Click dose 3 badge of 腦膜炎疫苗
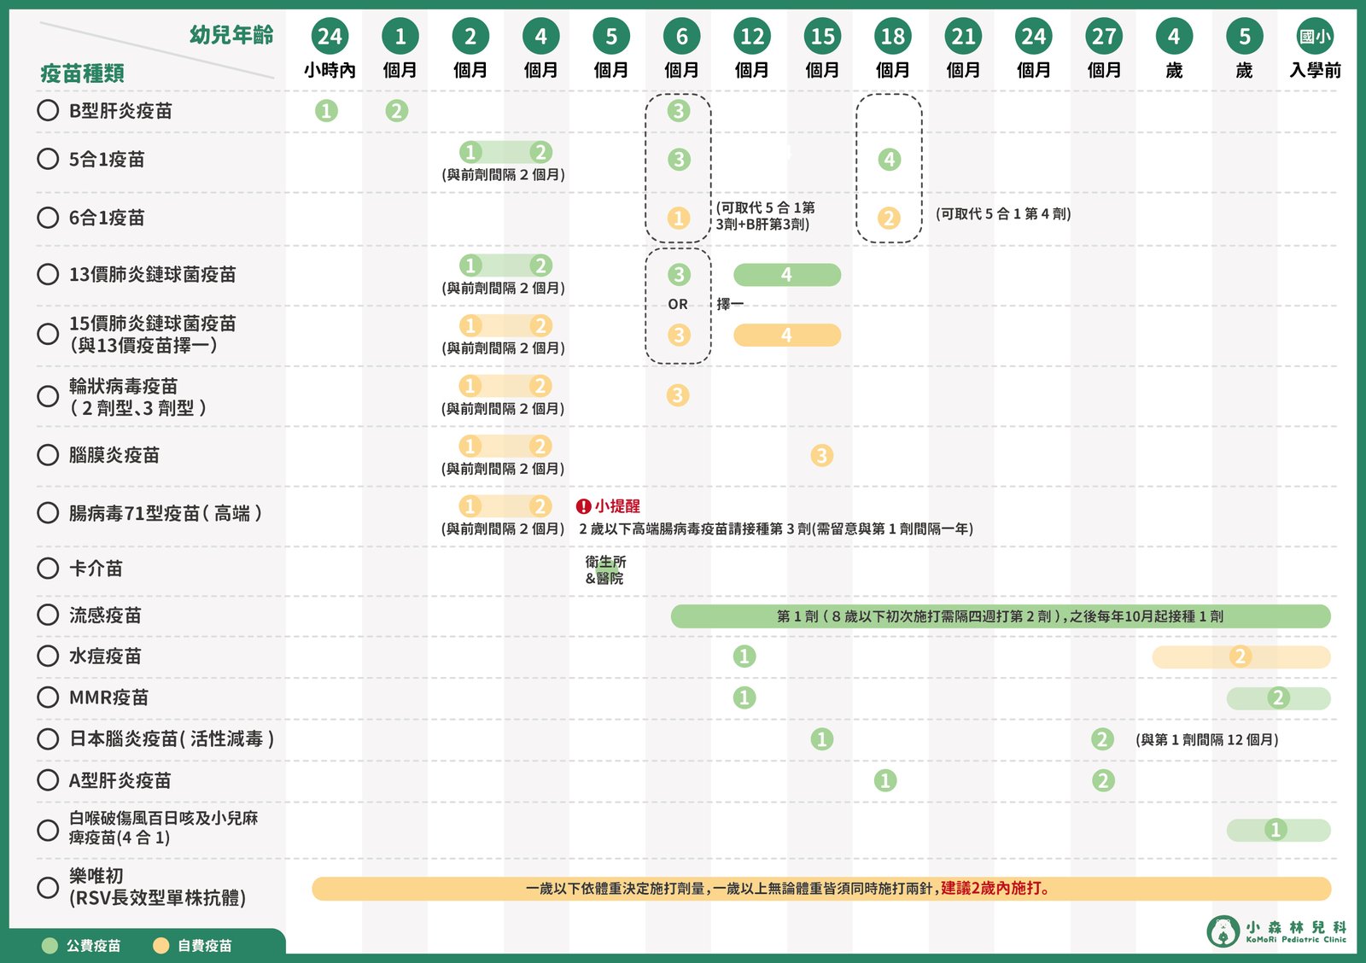 pyautogui.click(x=821, y=456)
